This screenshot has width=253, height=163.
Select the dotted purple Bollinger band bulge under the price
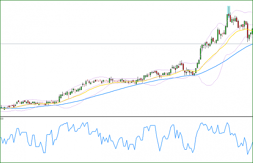pos(209,85)
